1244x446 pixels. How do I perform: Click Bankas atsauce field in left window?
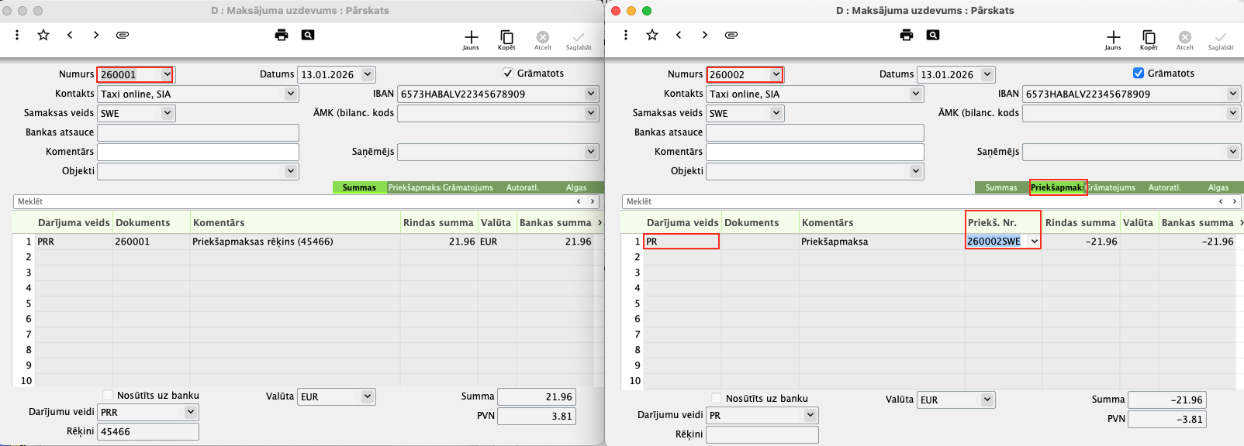(198, 132)
